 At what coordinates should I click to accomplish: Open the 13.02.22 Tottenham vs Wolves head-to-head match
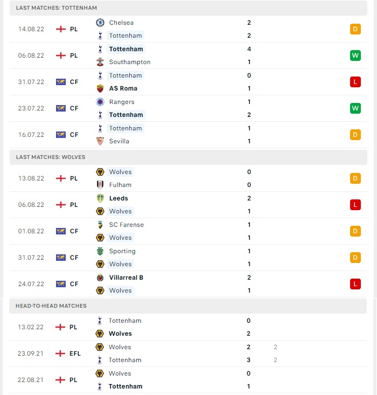tap(188, 327)
